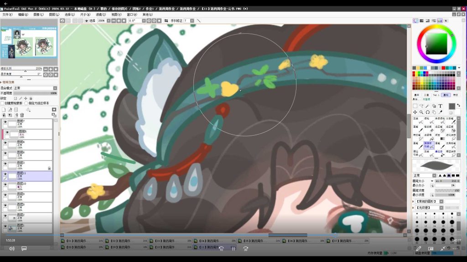This screenshot has width=467, height=262.
Task: Select the rotate canvas tool
Action: pos(427,112)
